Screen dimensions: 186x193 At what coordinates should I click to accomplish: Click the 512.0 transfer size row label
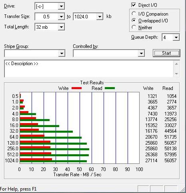(13, 155)
